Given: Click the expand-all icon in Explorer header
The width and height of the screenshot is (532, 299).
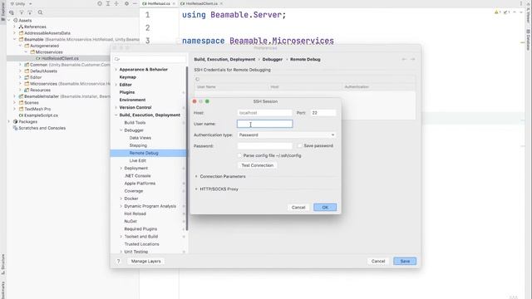Looking at the screenshot, I should click(108, 3).
